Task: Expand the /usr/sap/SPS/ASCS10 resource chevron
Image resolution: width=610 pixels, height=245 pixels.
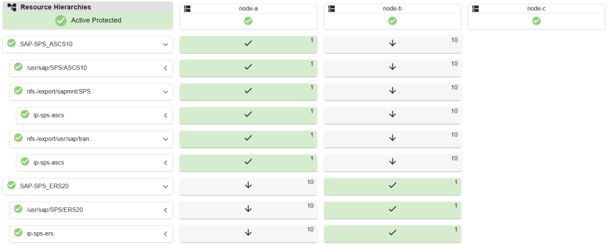Action: coord(165,68)
